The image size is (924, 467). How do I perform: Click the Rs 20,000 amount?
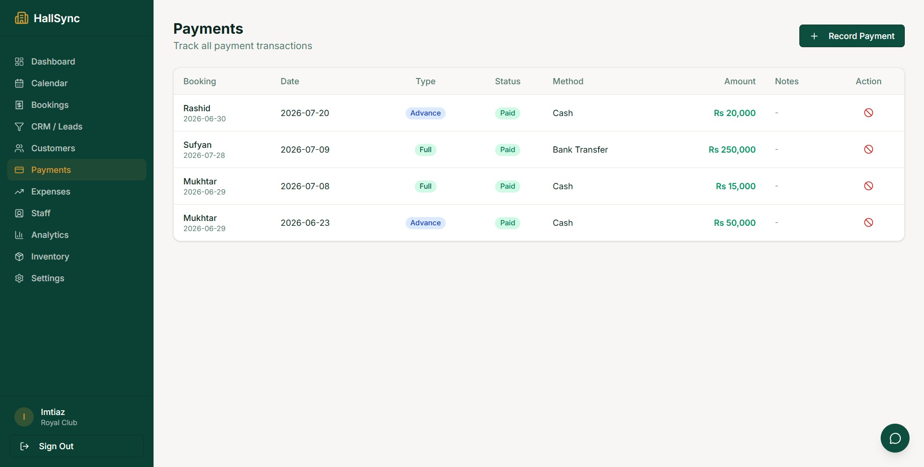(x=734, y=113)
